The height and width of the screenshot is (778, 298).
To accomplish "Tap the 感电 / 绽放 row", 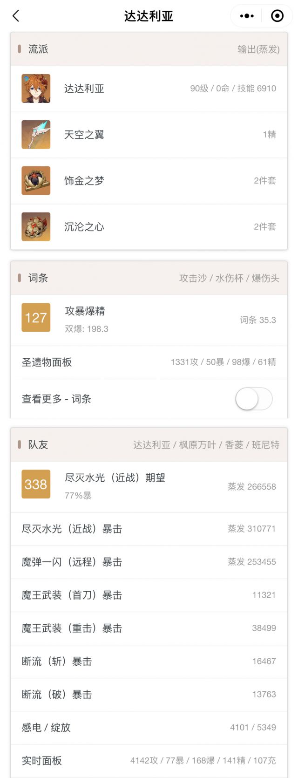I will pyautogui.click(x=149, y=728).
